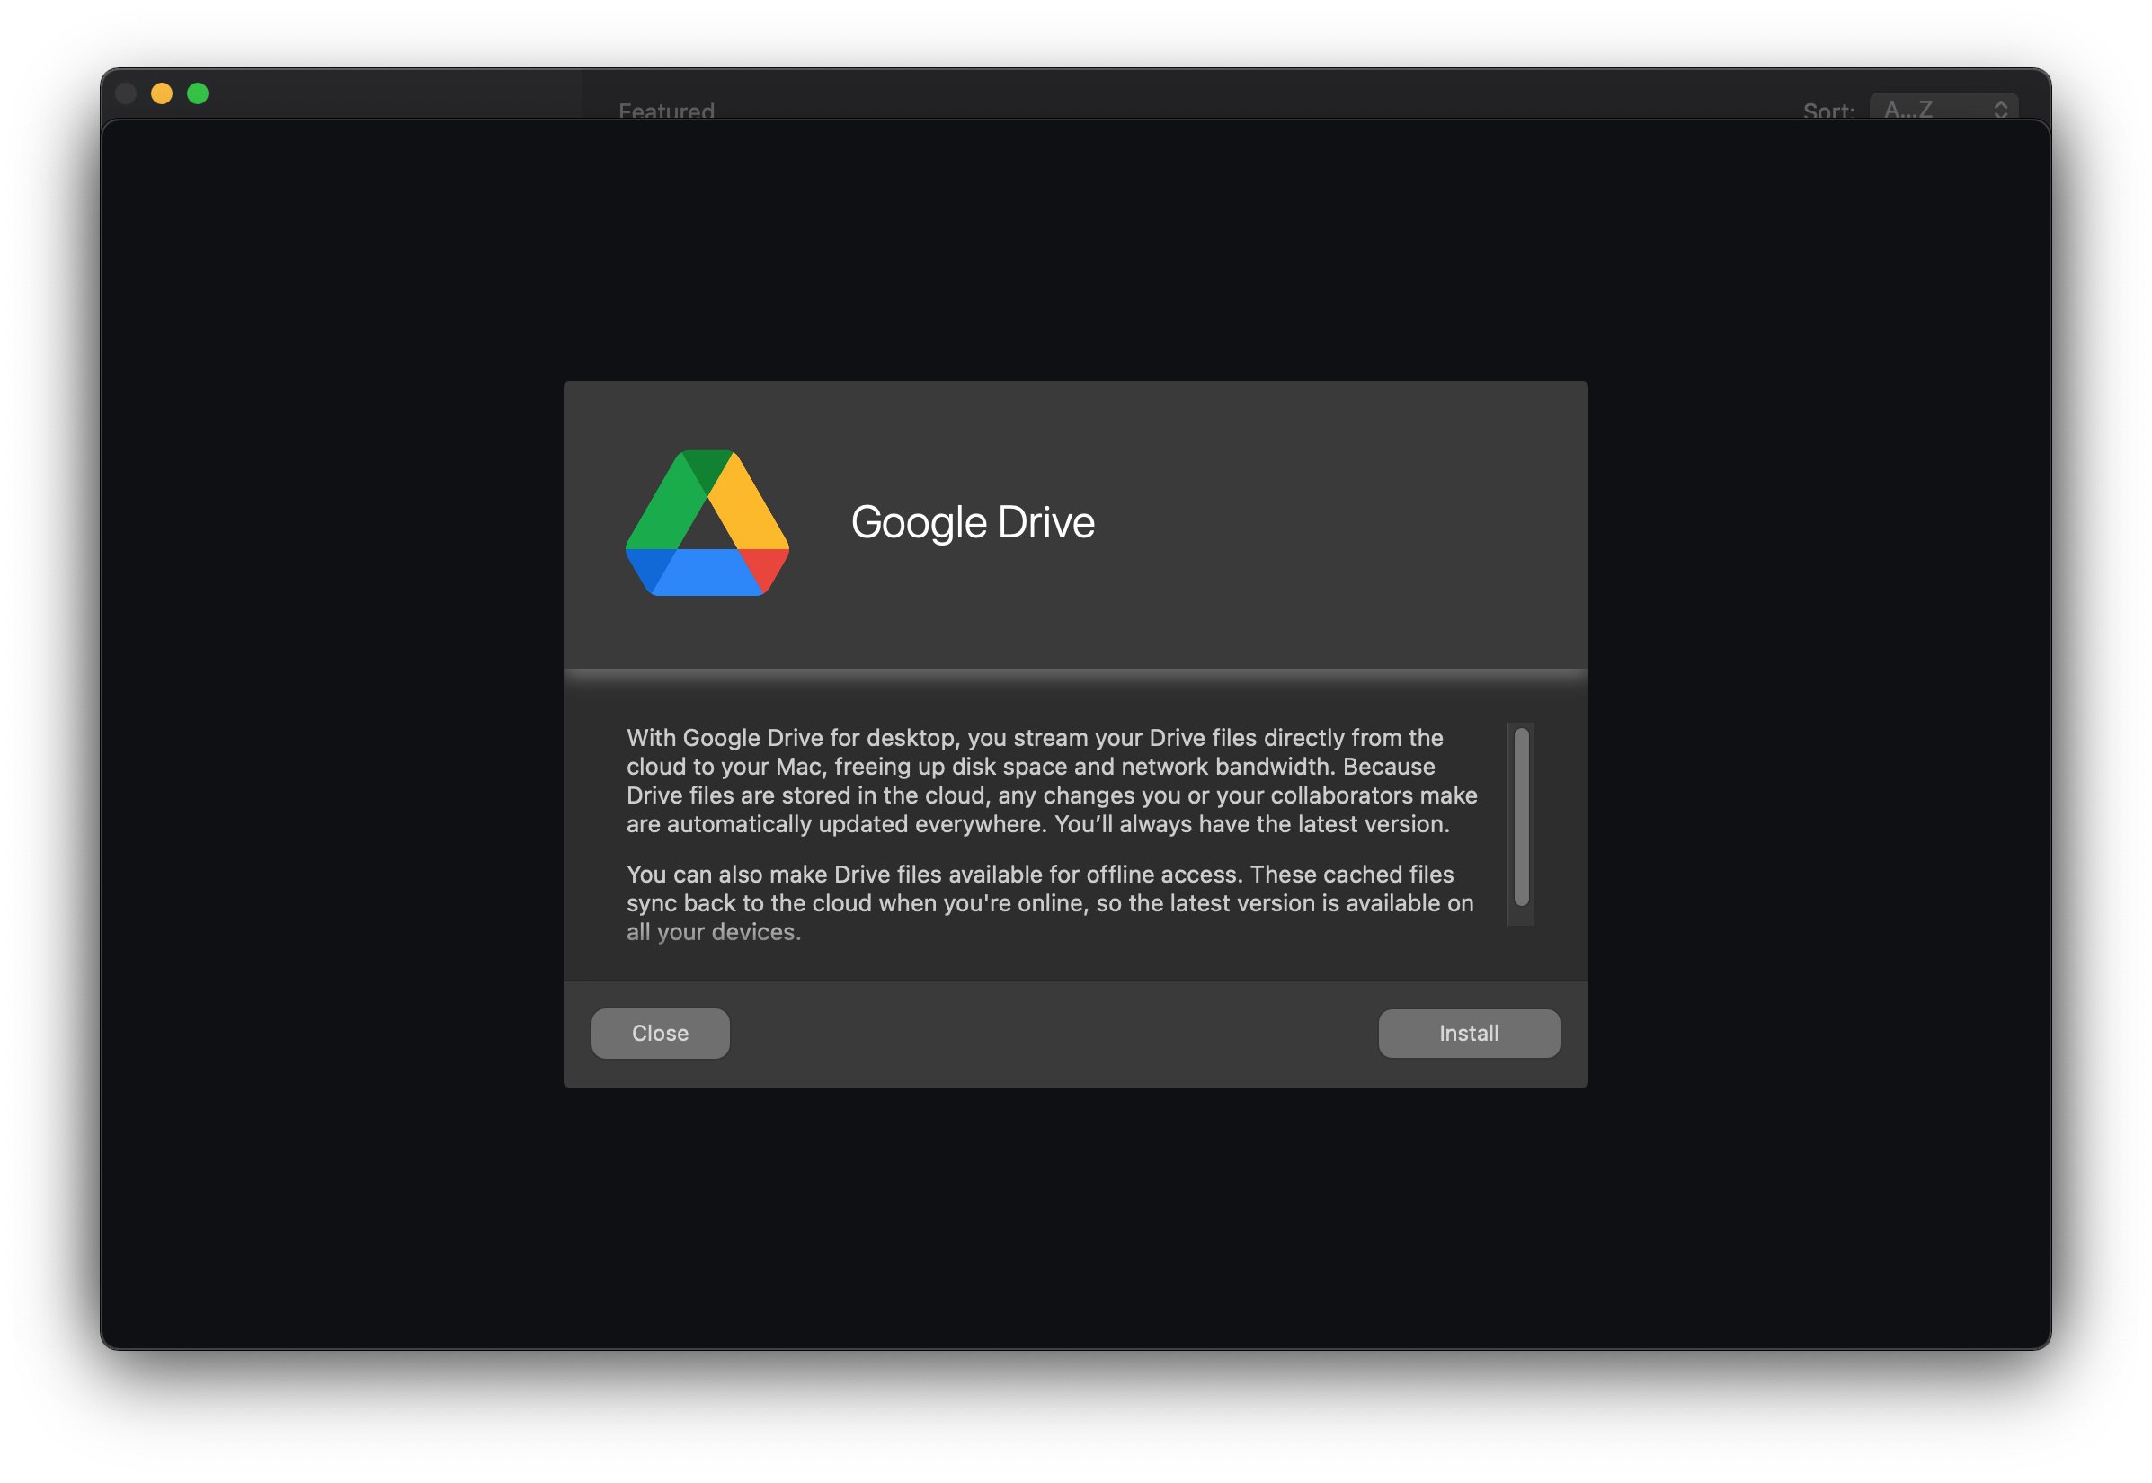This screenshot has height=1483, width=2152.
Task: Click the paragraph starting "You can also make Drive"
Action: 1049,902
